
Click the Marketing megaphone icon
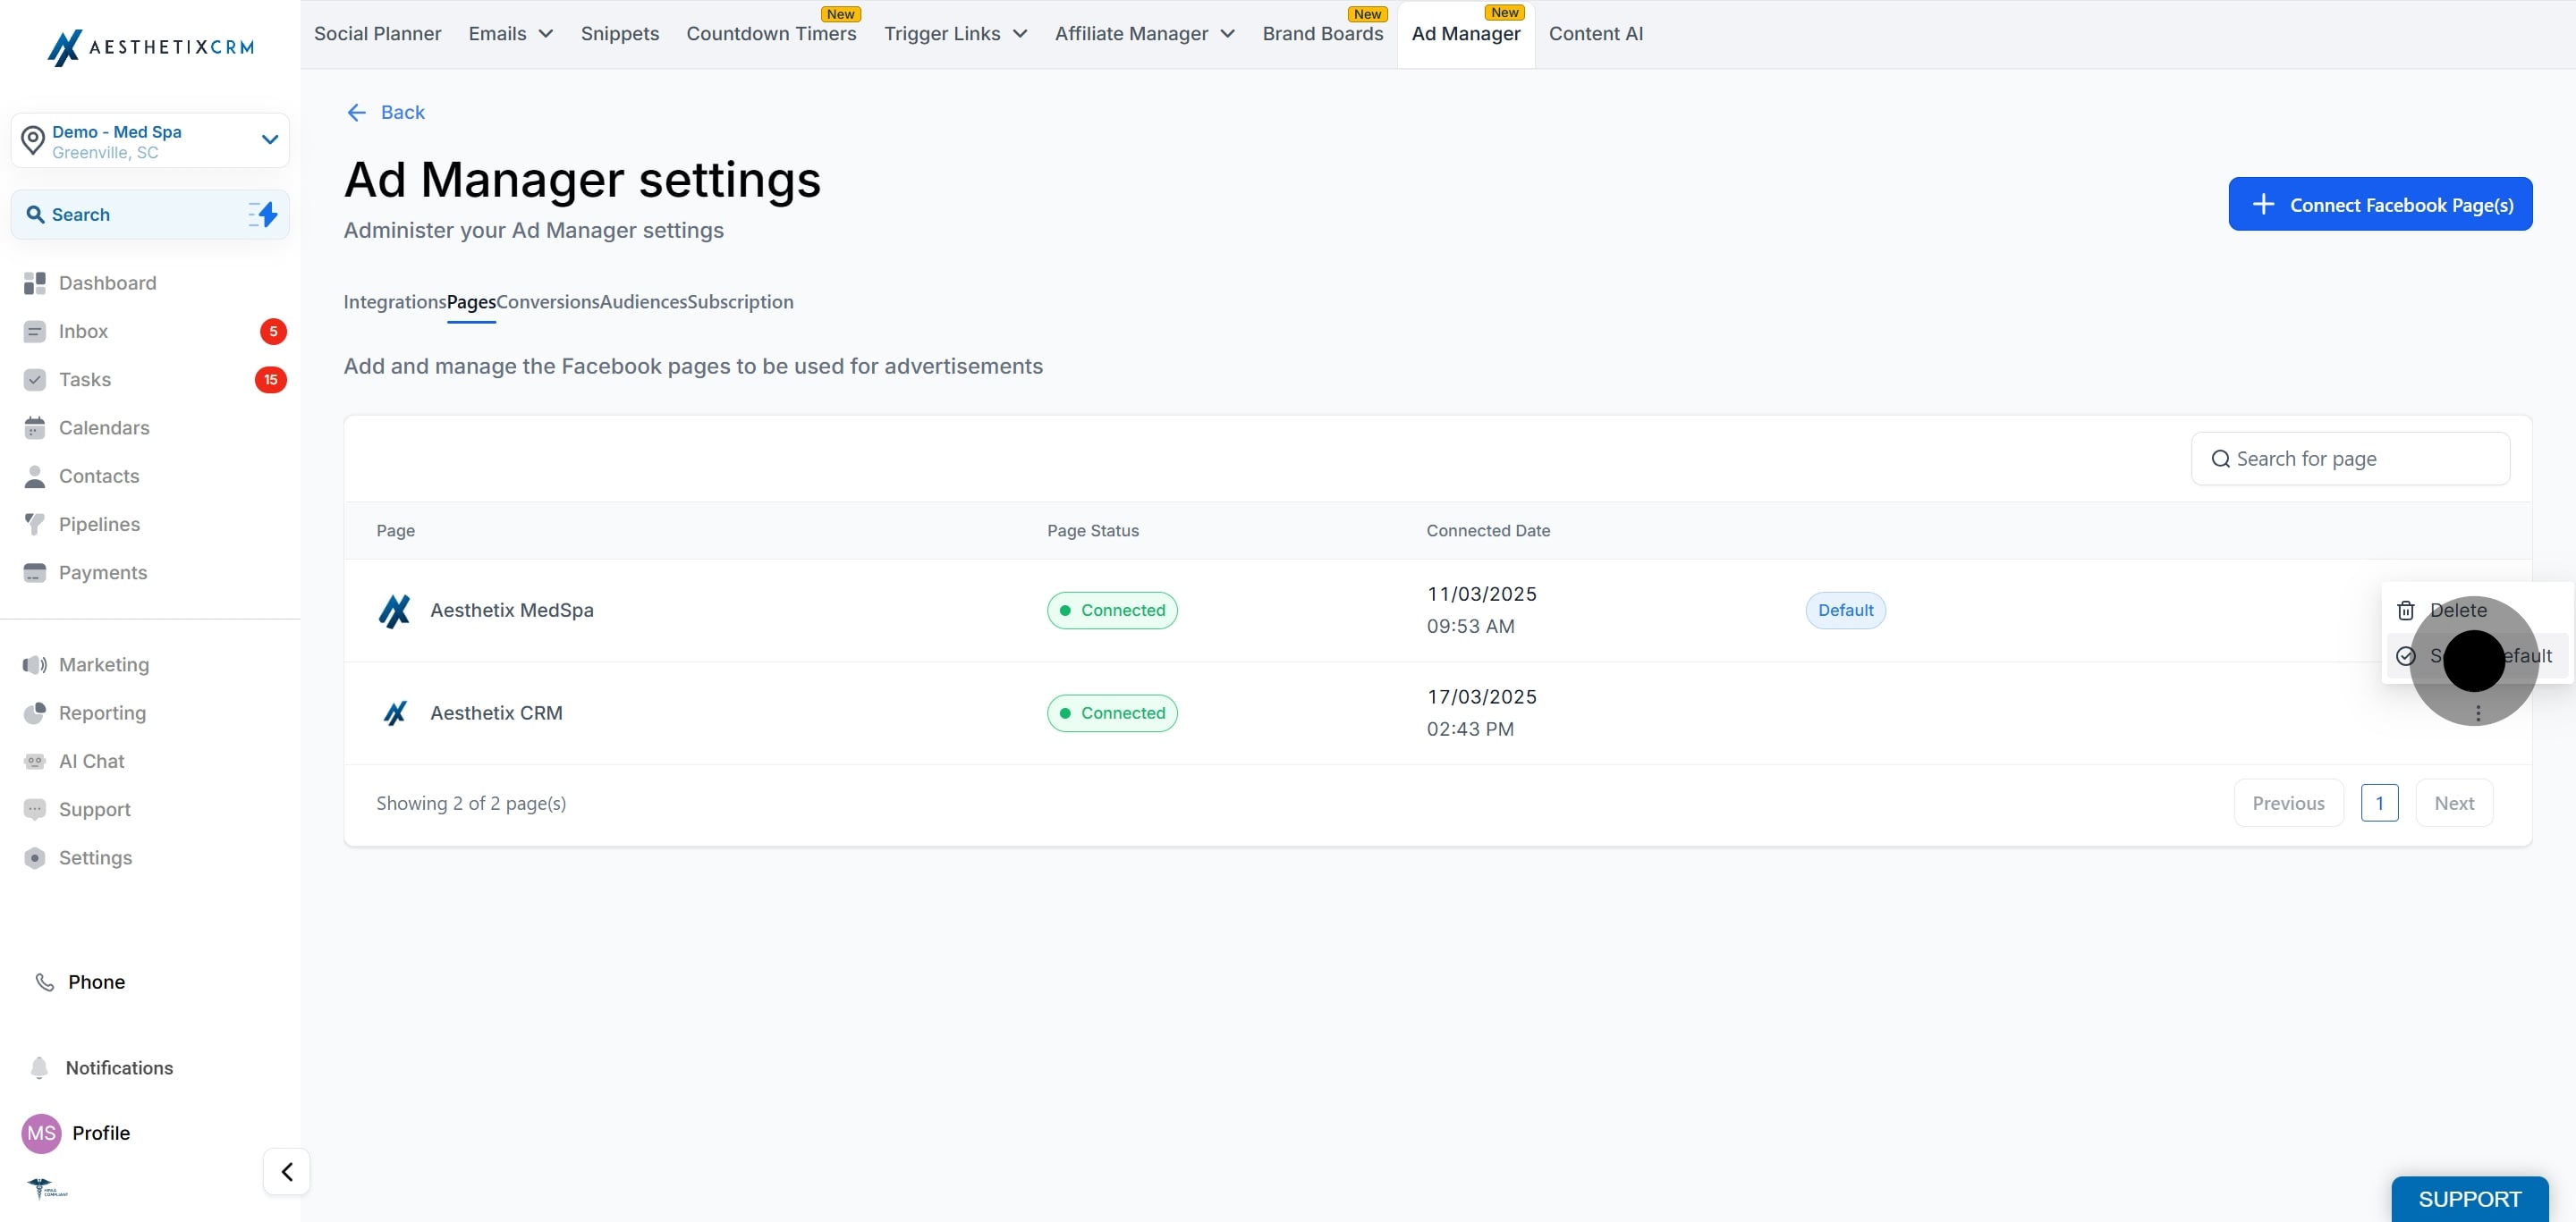[x=35, y=664]
